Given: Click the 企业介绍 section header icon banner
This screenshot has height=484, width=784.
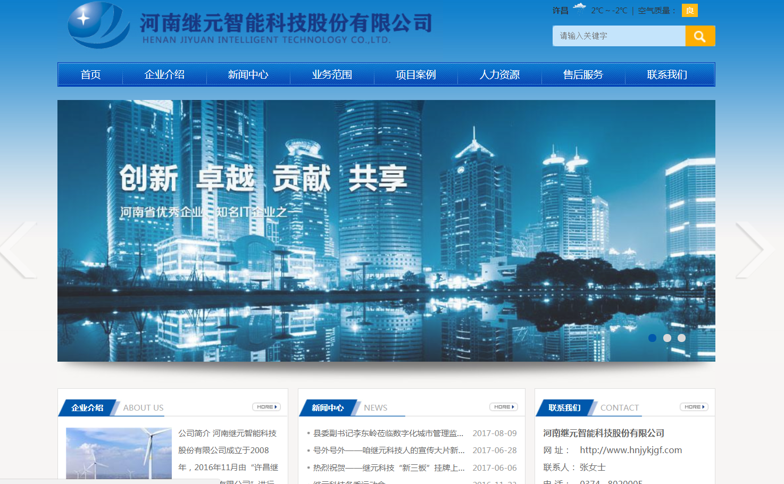Looking at the screenshot, I should [88, 407].
